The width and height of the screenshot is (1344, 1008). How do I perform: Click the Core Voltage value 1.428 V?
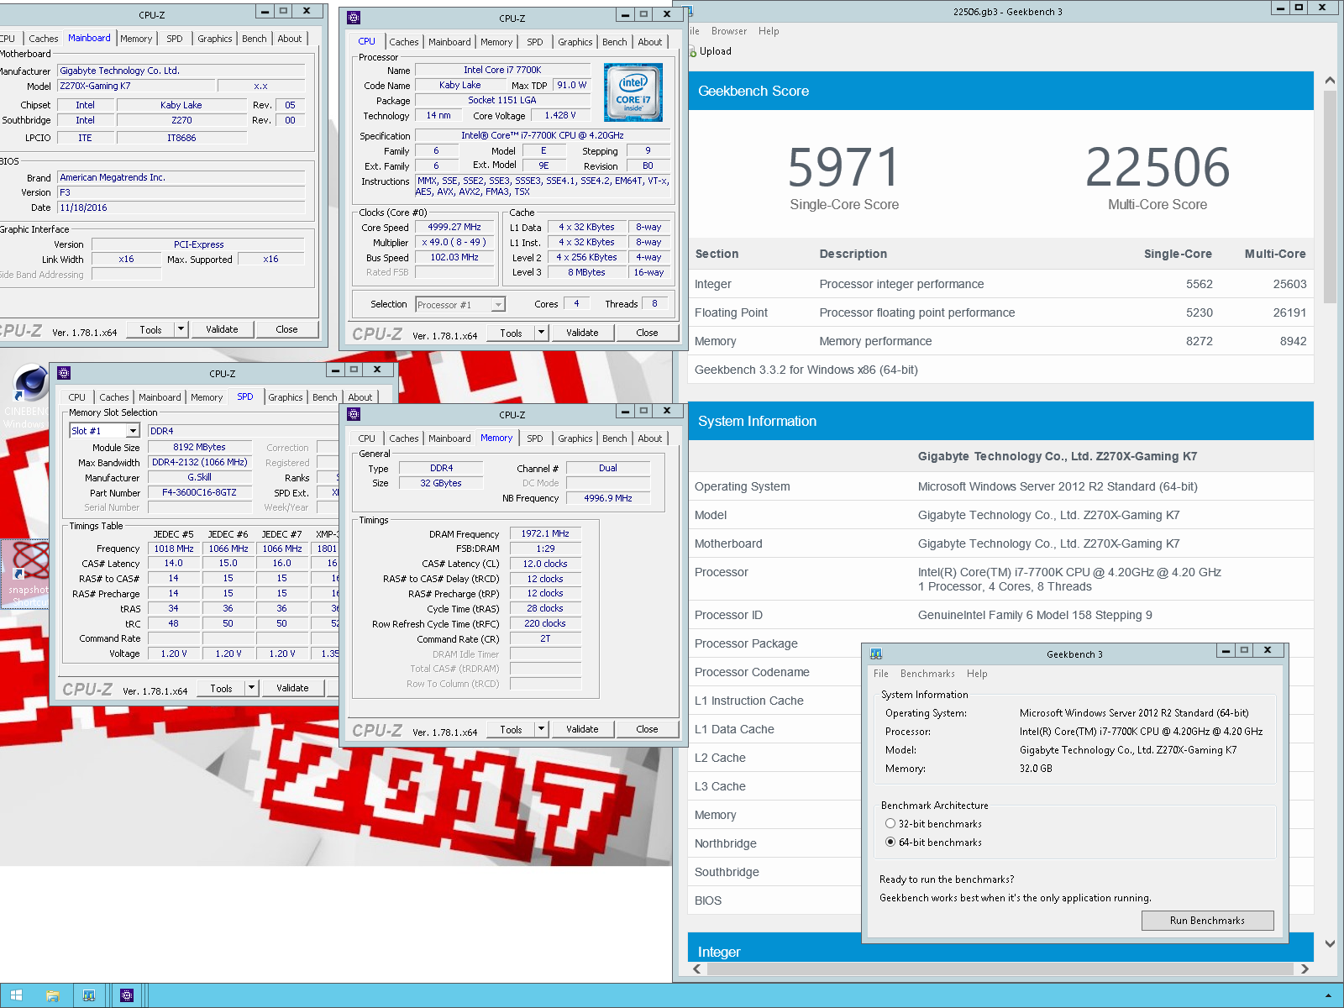(x=561, y=116)
